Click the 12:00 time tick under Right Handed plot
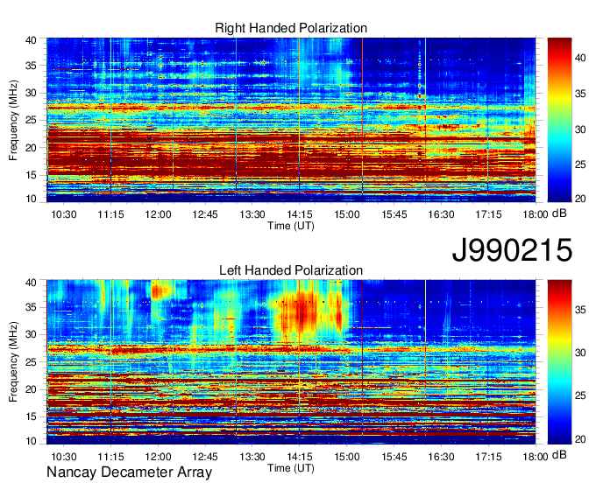Image resolution: width=596 pixels, height=483 pixels. pos(158,214)
